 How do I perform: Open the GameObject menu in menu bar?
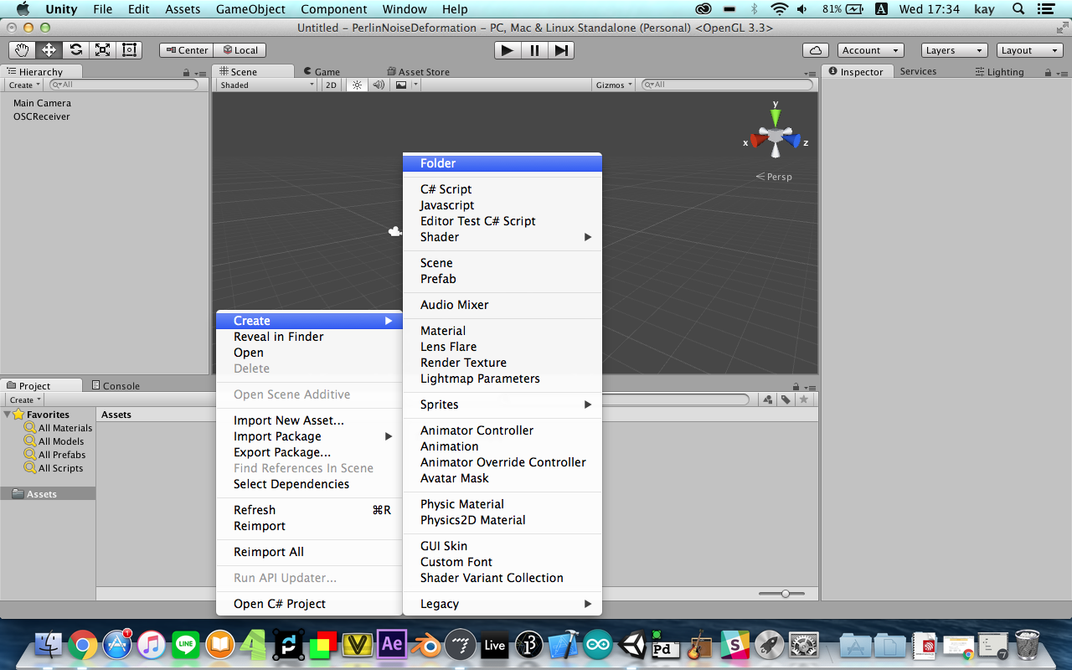click(250, 9)
